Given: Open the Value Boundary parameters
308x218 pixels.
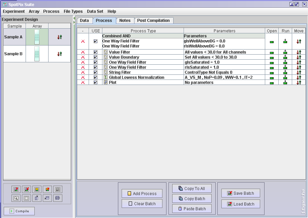Looking at the screenshot, I should click(272, 57).
